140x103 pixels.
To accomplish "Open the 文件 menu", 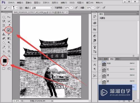I will click(x=11, y=3).
